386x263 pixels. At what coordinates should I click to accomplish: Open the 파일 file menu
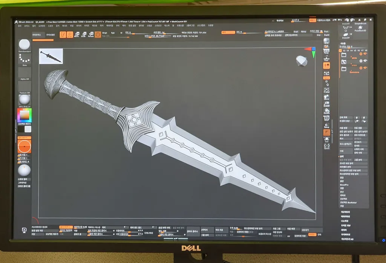point(72,26)
